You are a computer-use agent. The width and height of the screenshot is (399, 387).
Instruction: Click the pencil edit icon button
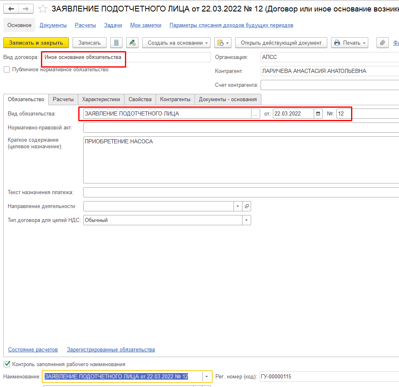tap(132, 43)
